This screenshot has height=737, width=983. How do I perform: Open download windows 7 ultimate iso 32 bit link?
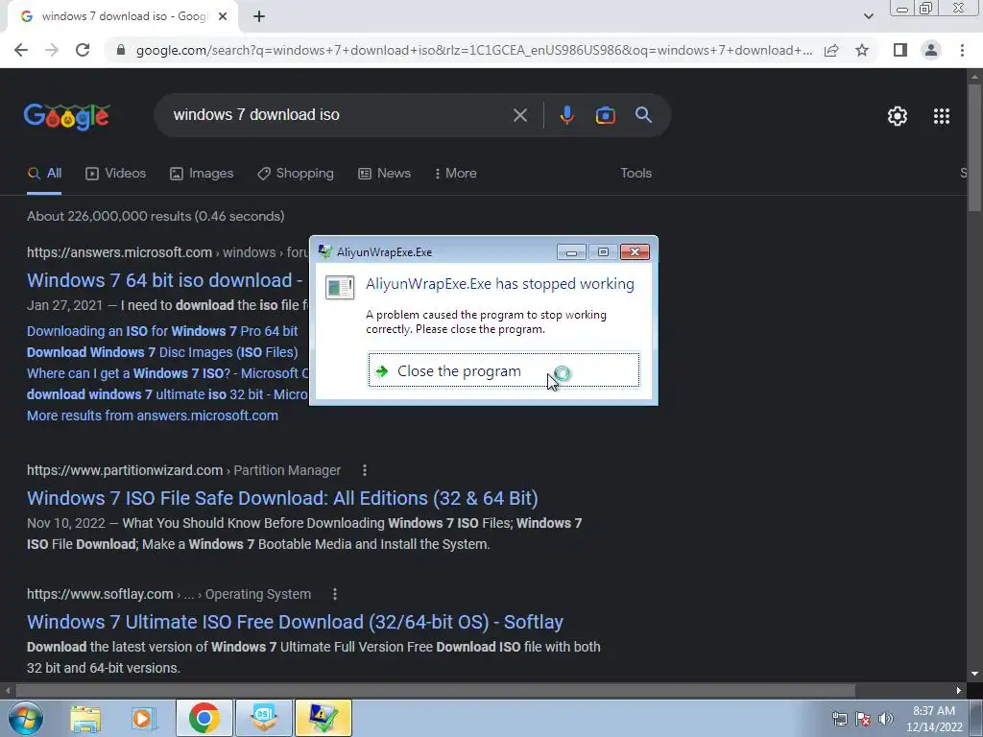point(167,394)
